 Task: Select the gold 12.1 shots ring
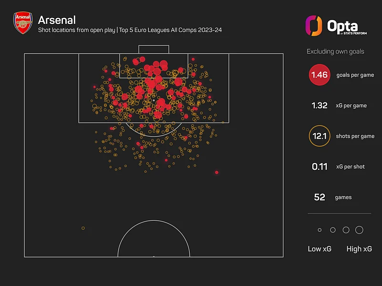click(320, 136)
